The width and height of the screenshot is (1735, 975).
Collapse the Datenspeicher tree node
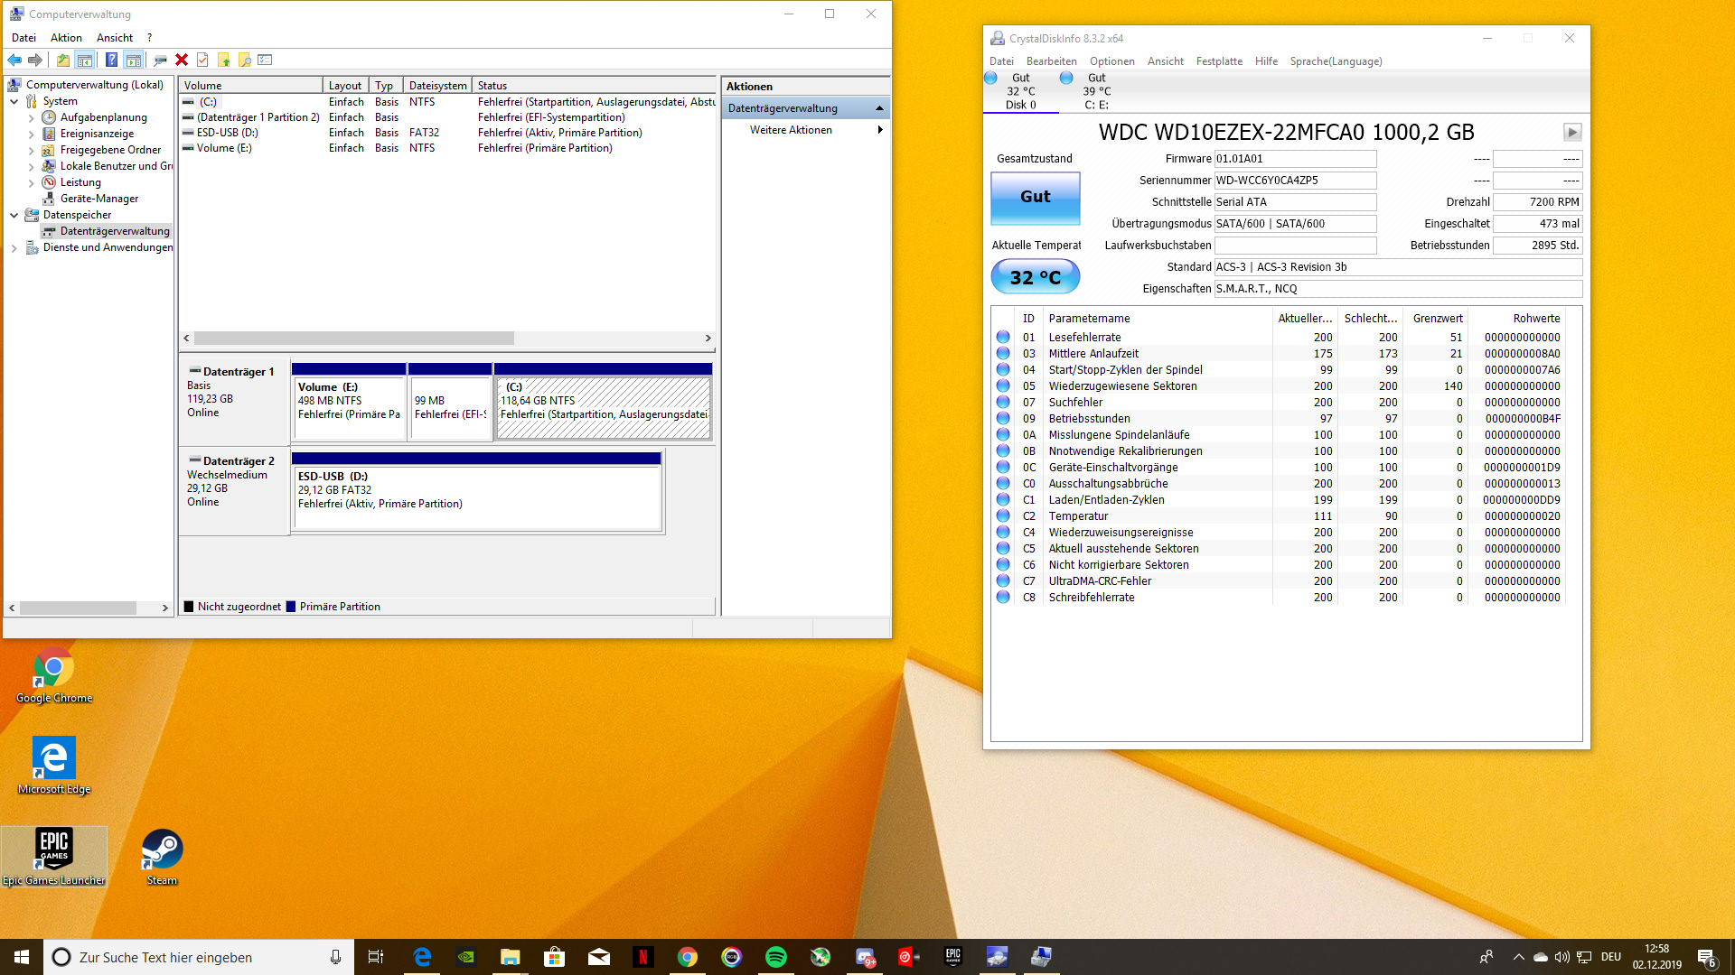[x=14, y=215]
